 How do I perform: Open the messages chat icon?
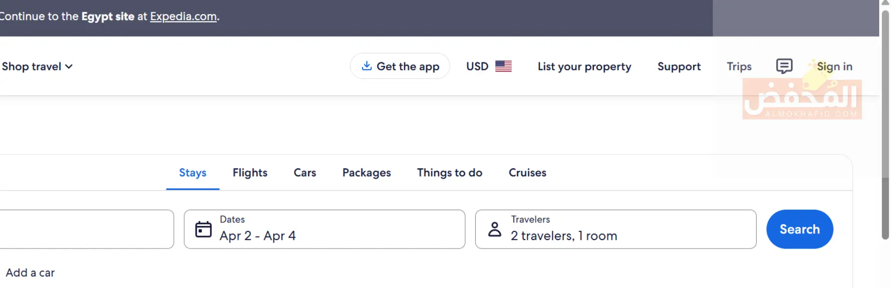click(x=784, y=66)
